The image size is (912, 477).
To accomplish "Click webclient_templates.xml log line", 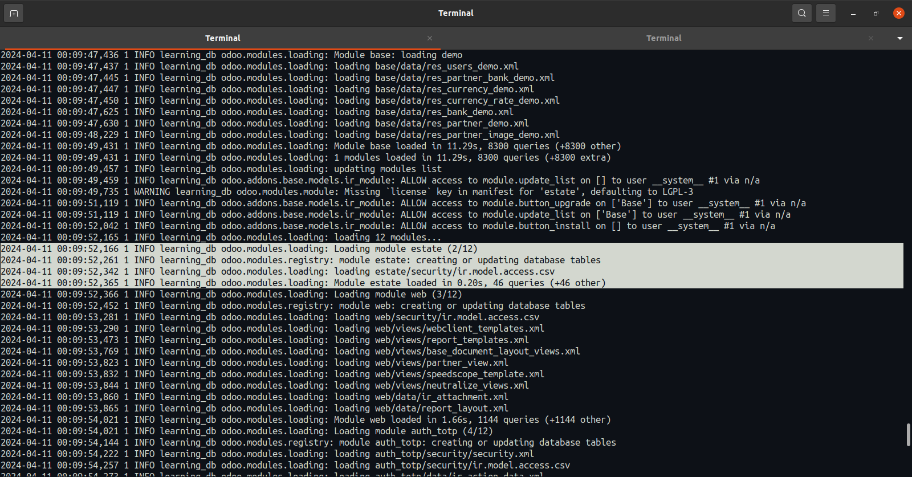I will 272,329.
